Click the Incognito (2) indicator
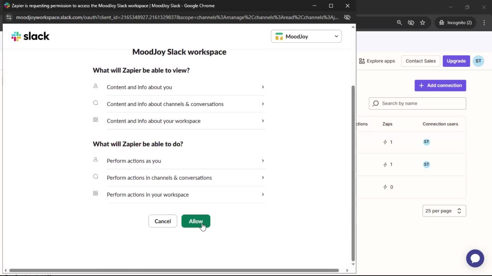This screenshot has height=276, width=492. coord(455,23)
